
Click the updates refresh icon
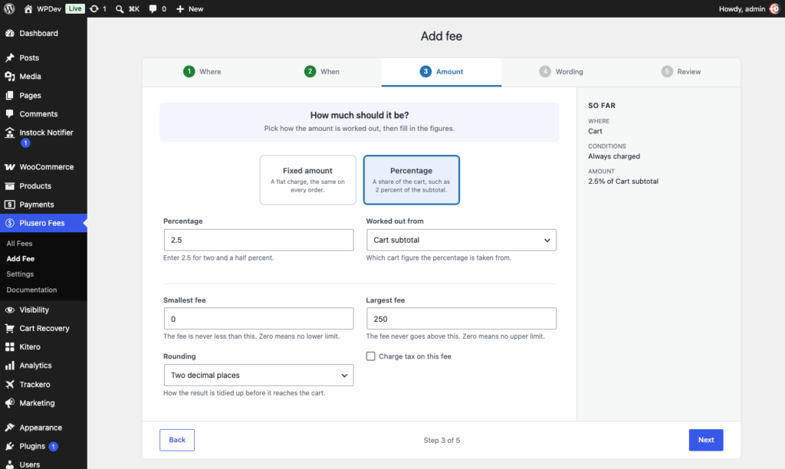coord(94,9)
